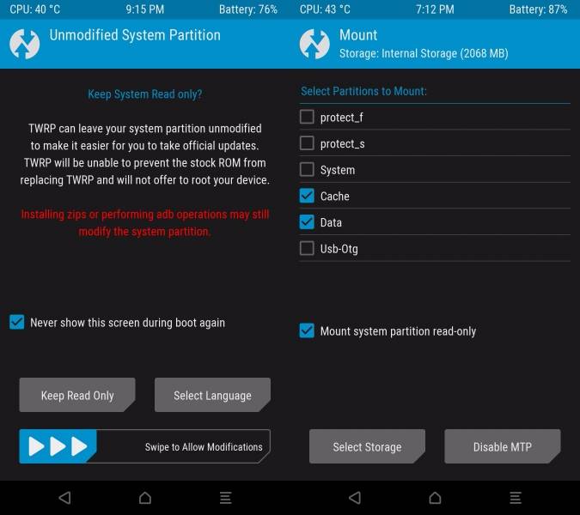Tap menu log icon on left screen
Image resolution: width=580 pixels, height=515 pixels.
pos(226,498)
